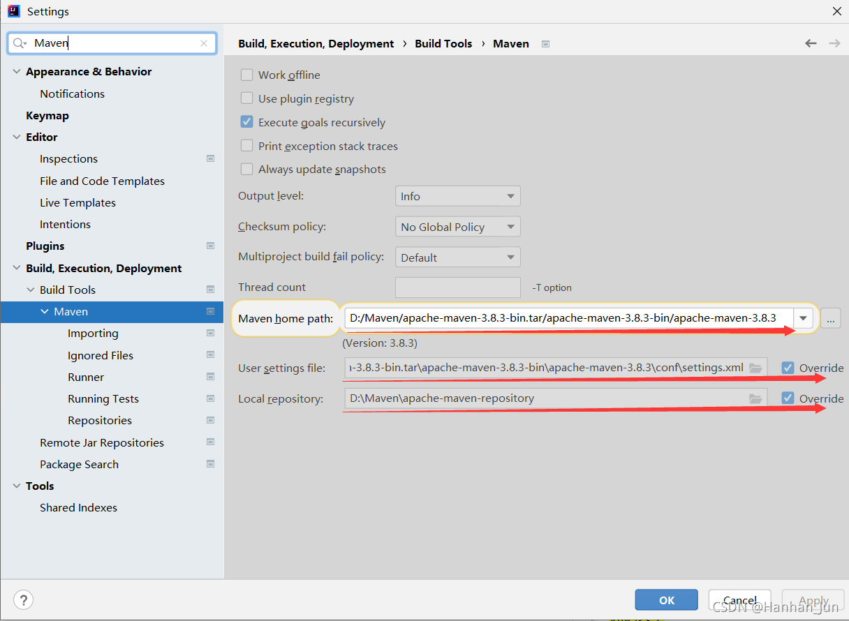
Task: Click the folder browse icon in Local repository
Action: click(755, 398)
